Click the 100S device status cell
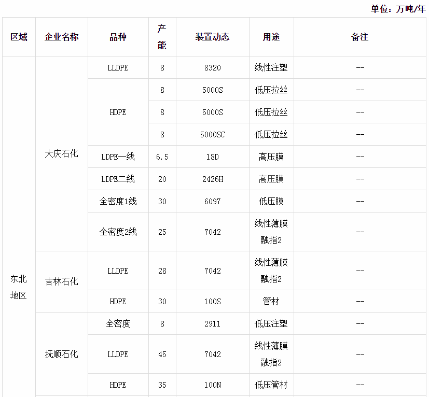The height and width of the screenshot is (397, 429). click(x=212, y=301)
